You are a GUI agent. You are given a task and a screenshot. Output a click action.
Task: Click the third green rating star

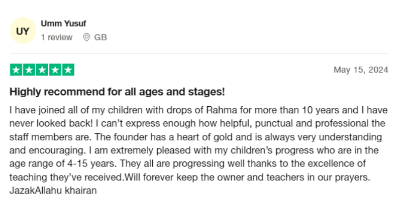pos(42,70)
